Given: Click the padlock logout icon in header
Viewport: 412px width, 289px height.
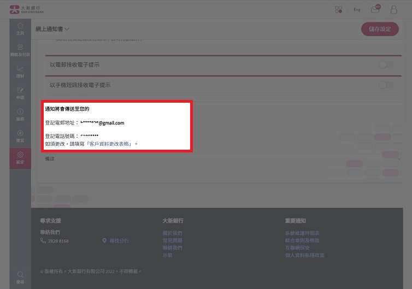Looking at the screenshot, I should pyautogui.click(x=393, y=9).
